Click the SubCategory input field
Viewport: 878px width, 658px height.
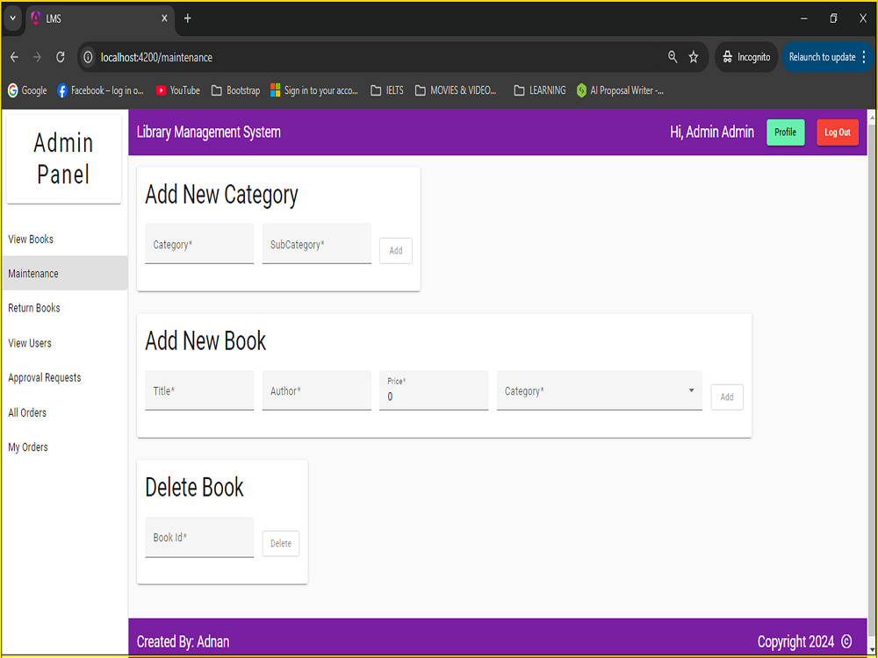click(316, 243)
